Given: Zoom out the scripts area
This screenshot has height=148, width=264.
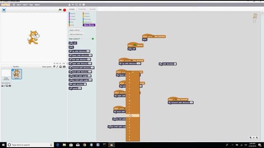Looking at the screenshot, I should coord(250,138).
